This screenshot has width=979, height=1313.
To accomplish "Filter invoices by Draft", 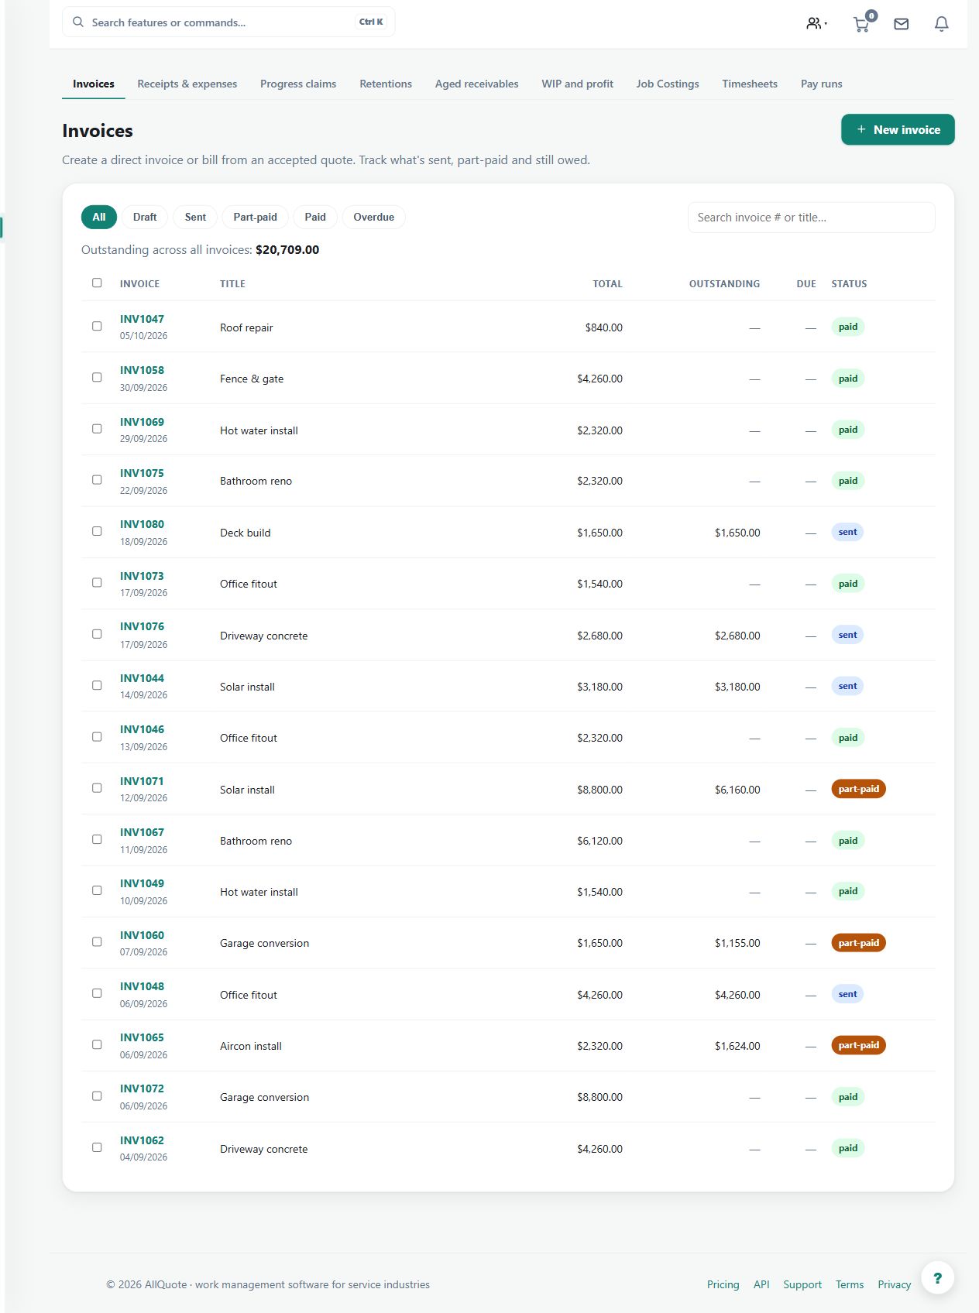I will coord(145,217).
